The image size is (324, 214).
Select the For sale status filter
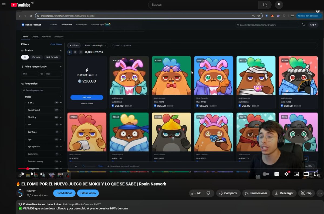[36, 57]
